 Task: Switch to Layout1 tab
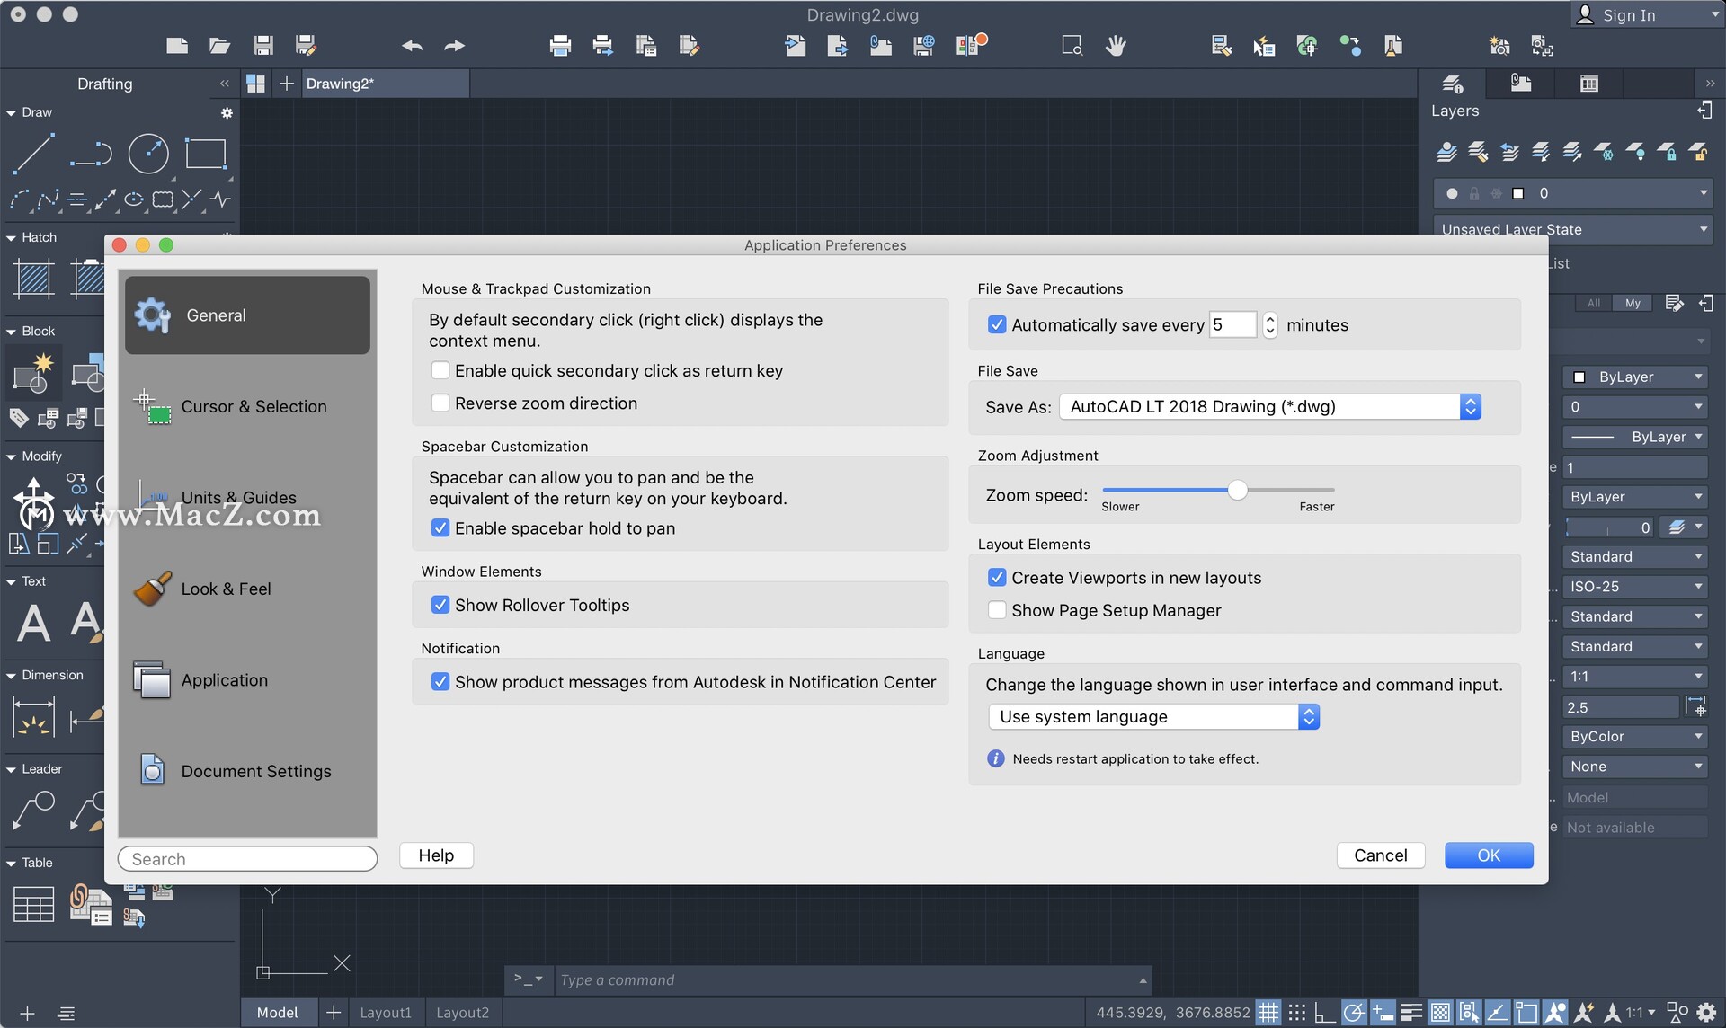[x=386, y=1013]
